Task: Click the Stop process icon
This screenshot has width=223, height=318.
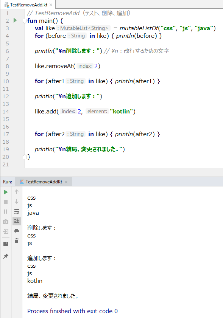Action: pyautogui.click(x=6, y=202)
